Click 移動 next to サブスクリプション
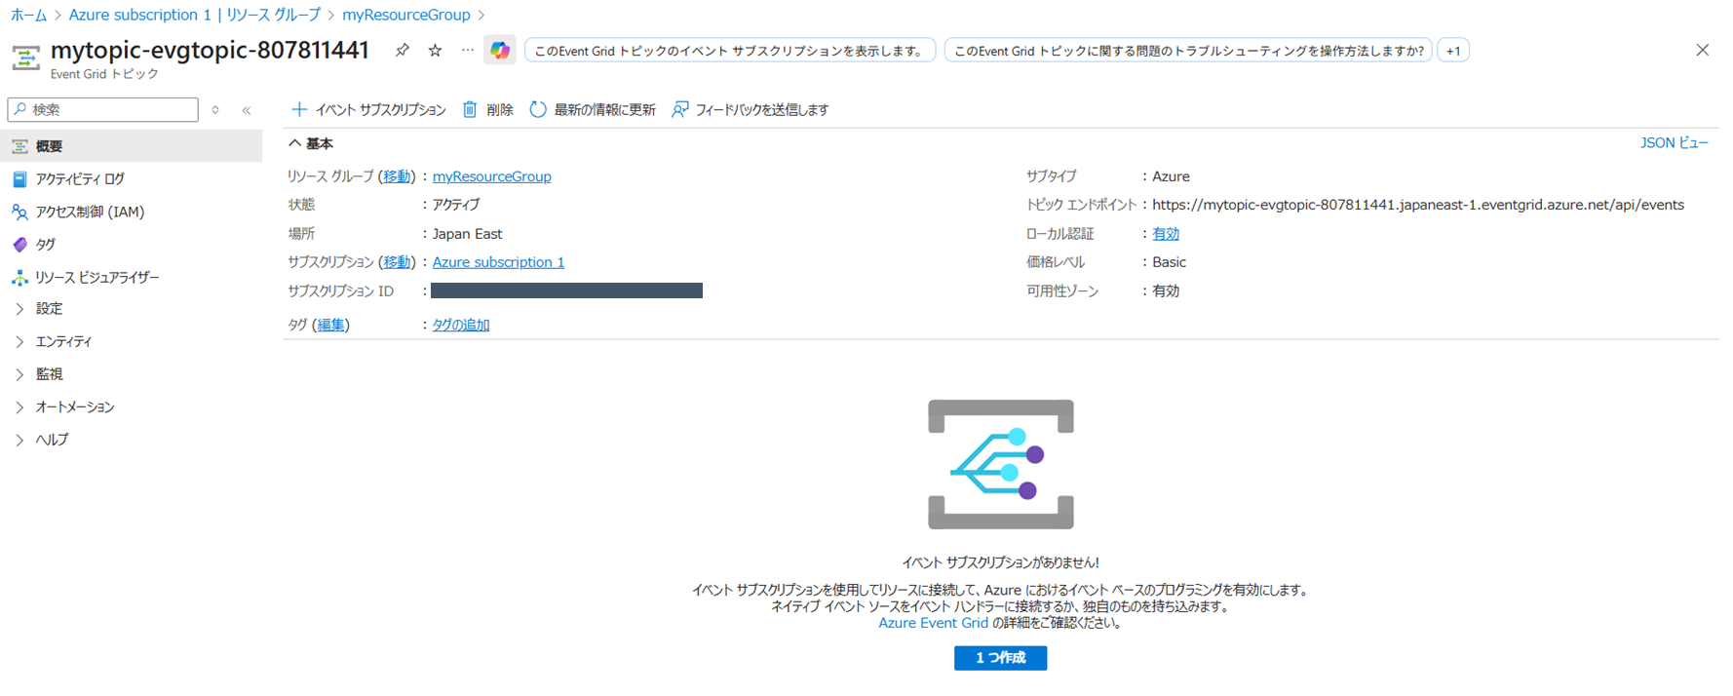Image resolution: width=1733 pixels, height=696 pixels. pos(397,262)
